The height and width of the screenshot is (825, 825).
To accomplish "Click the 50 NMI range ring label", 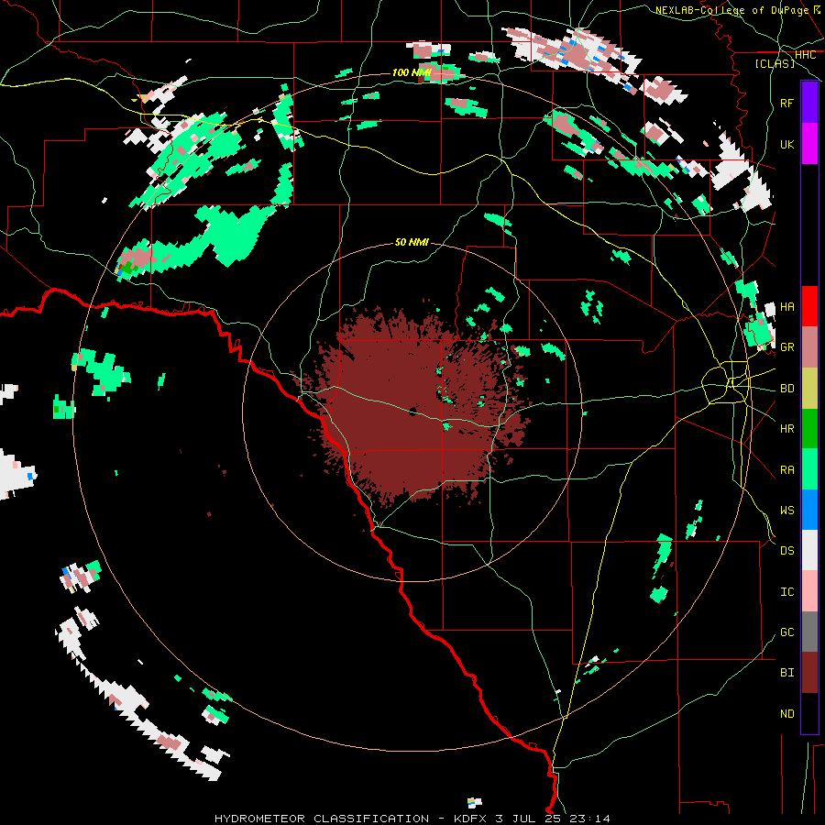I will (x=412, y=242).
